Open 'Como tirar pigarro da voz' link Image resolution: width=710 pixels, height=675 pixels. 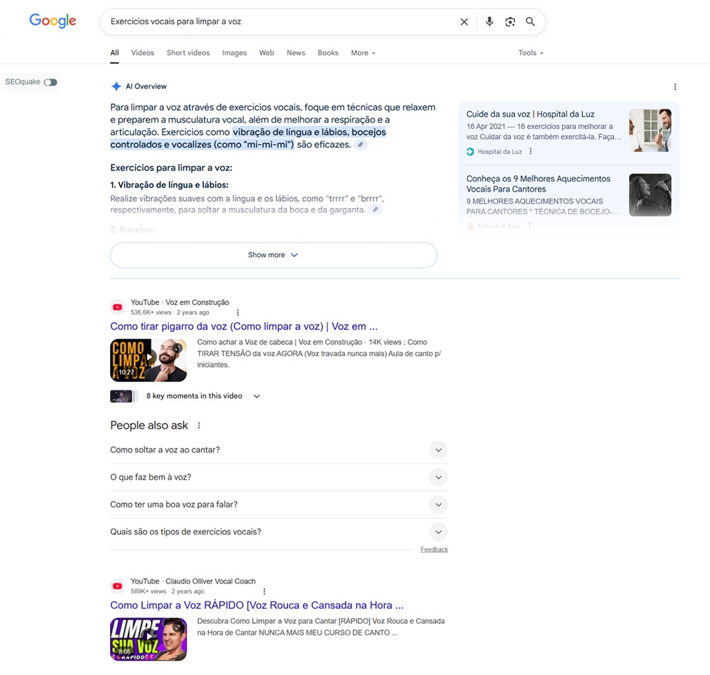point(244,326)
